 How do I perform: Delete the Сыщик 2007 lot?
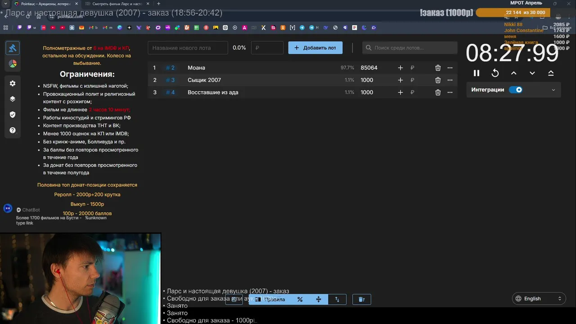pyautogui.click(x=438, y=80)
